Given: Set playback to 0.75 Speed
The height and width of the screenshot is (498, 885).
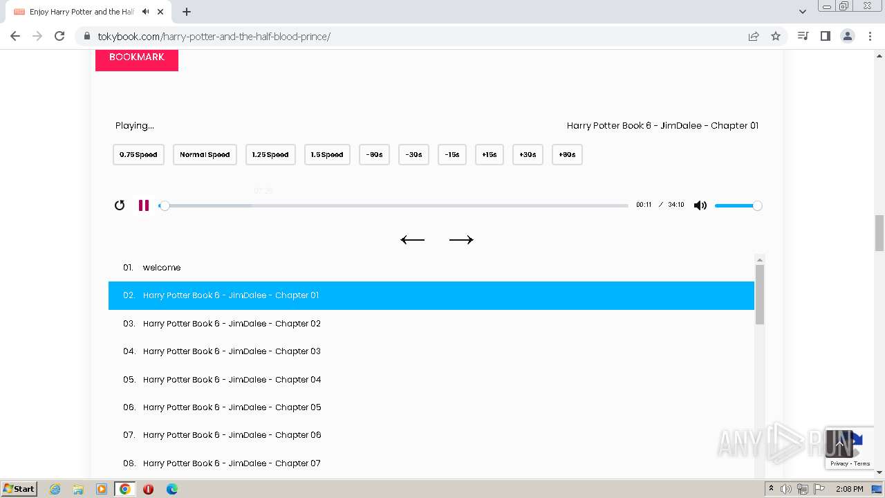Looking at the screenshot, I should coord(138,155).
